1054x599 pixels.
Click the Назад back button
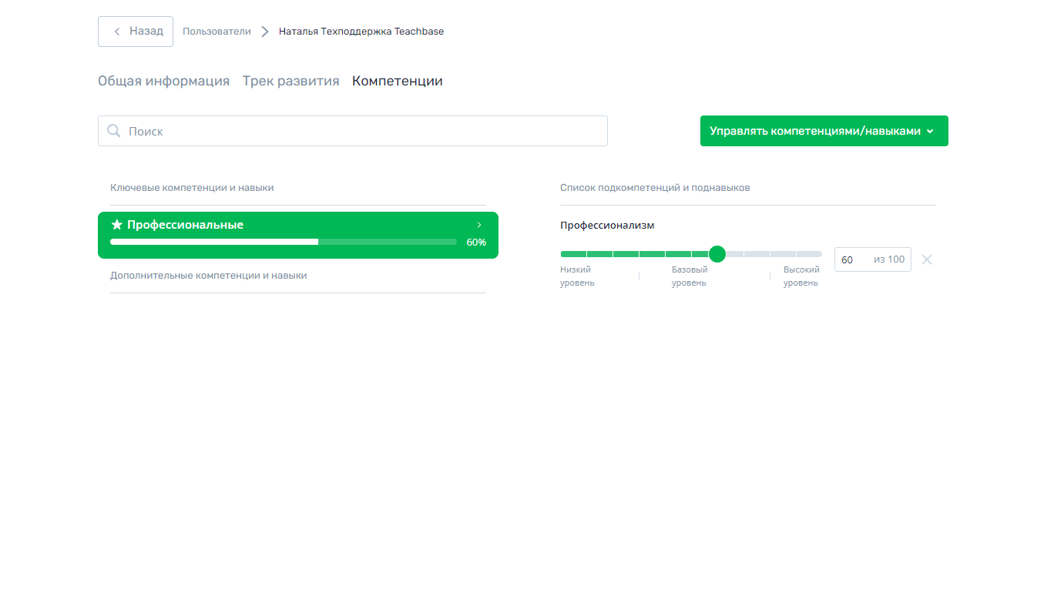pos(136,32)
